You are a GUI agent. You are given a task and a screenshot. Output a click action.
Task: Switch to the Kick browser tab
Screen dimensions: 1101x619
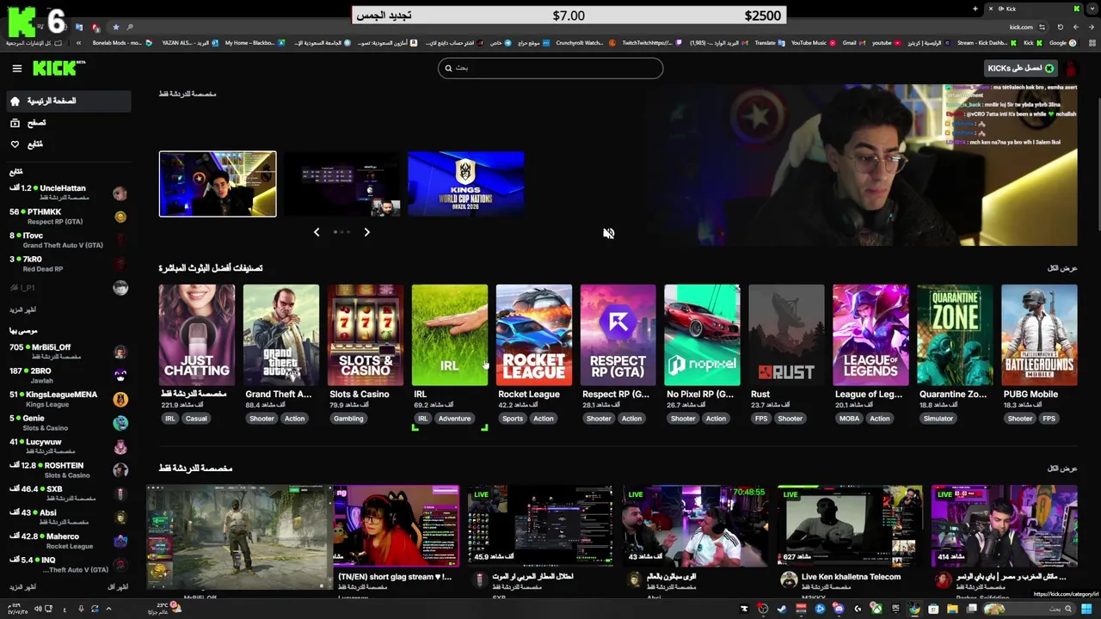[x=1032, y=9]
